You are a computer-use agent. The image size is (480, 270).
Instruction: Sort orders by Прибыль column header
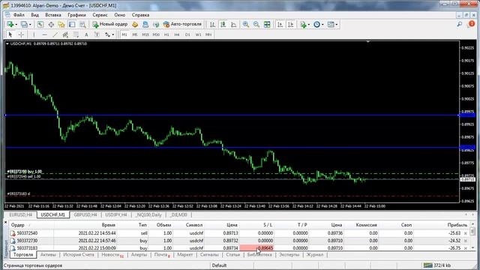457,225
